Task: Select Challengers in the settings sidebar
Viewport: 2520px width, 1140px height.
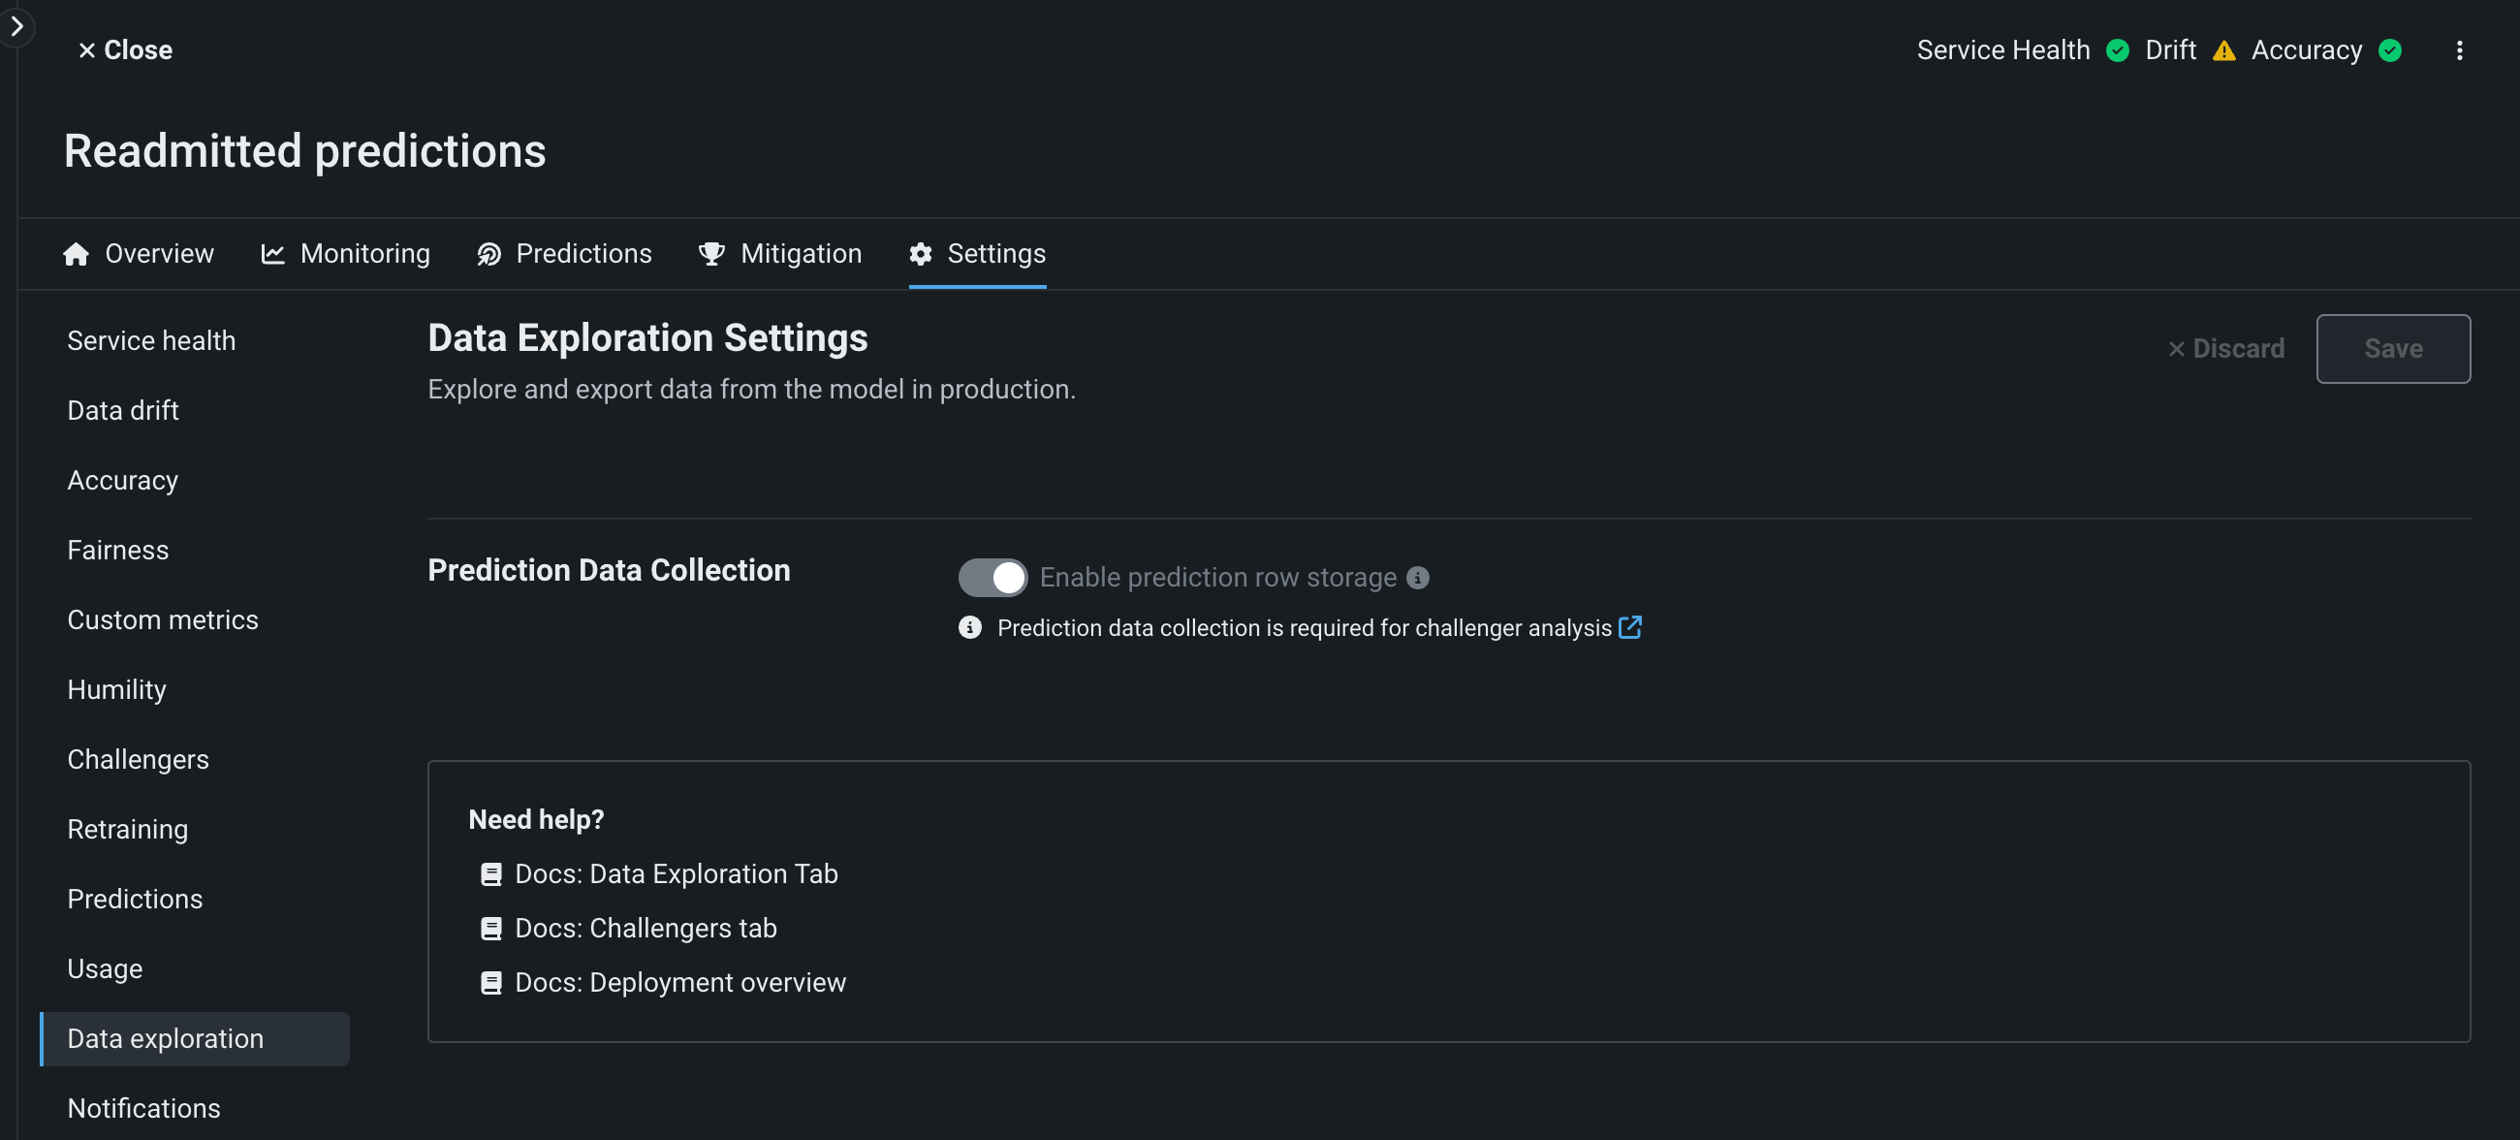Action: point(138,759)
